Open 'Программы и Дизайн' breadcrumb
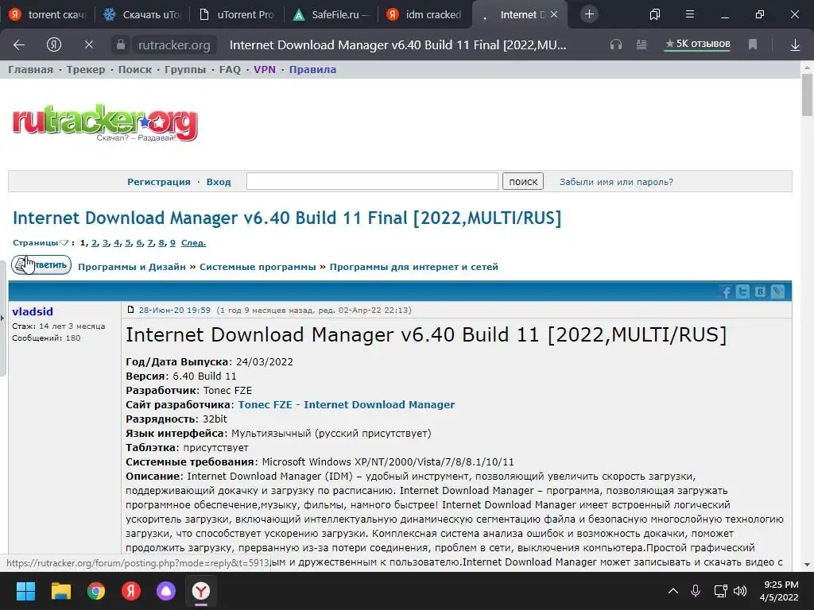 (x=132, y=267)
